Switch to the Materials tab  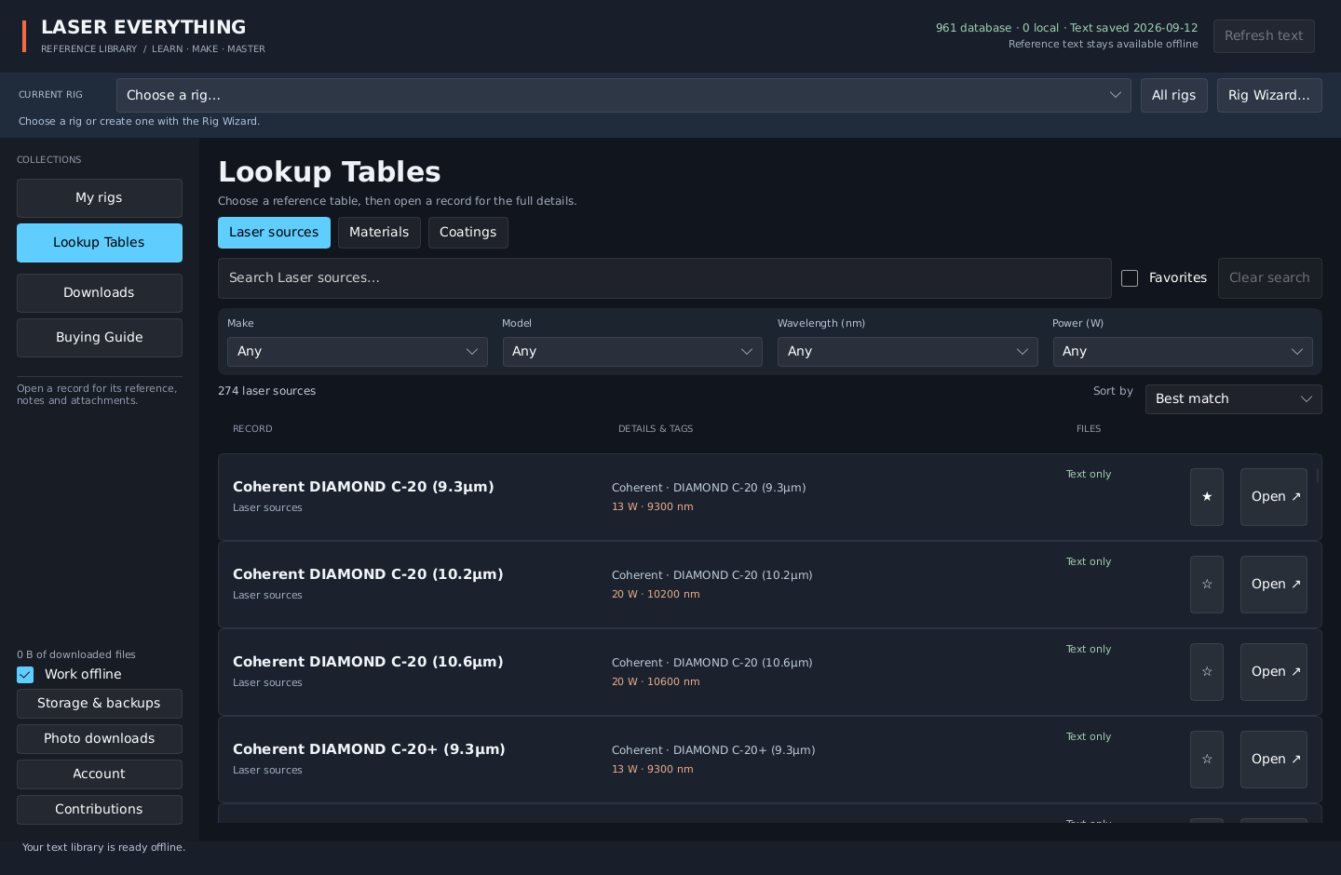tap(379, 233)
